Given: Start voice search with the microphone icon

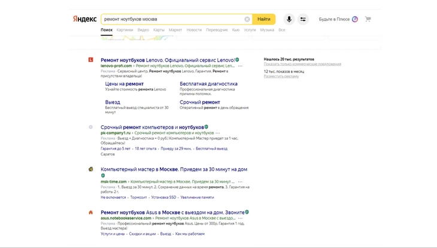Looking at the screenshot, I should click(289, 19).
